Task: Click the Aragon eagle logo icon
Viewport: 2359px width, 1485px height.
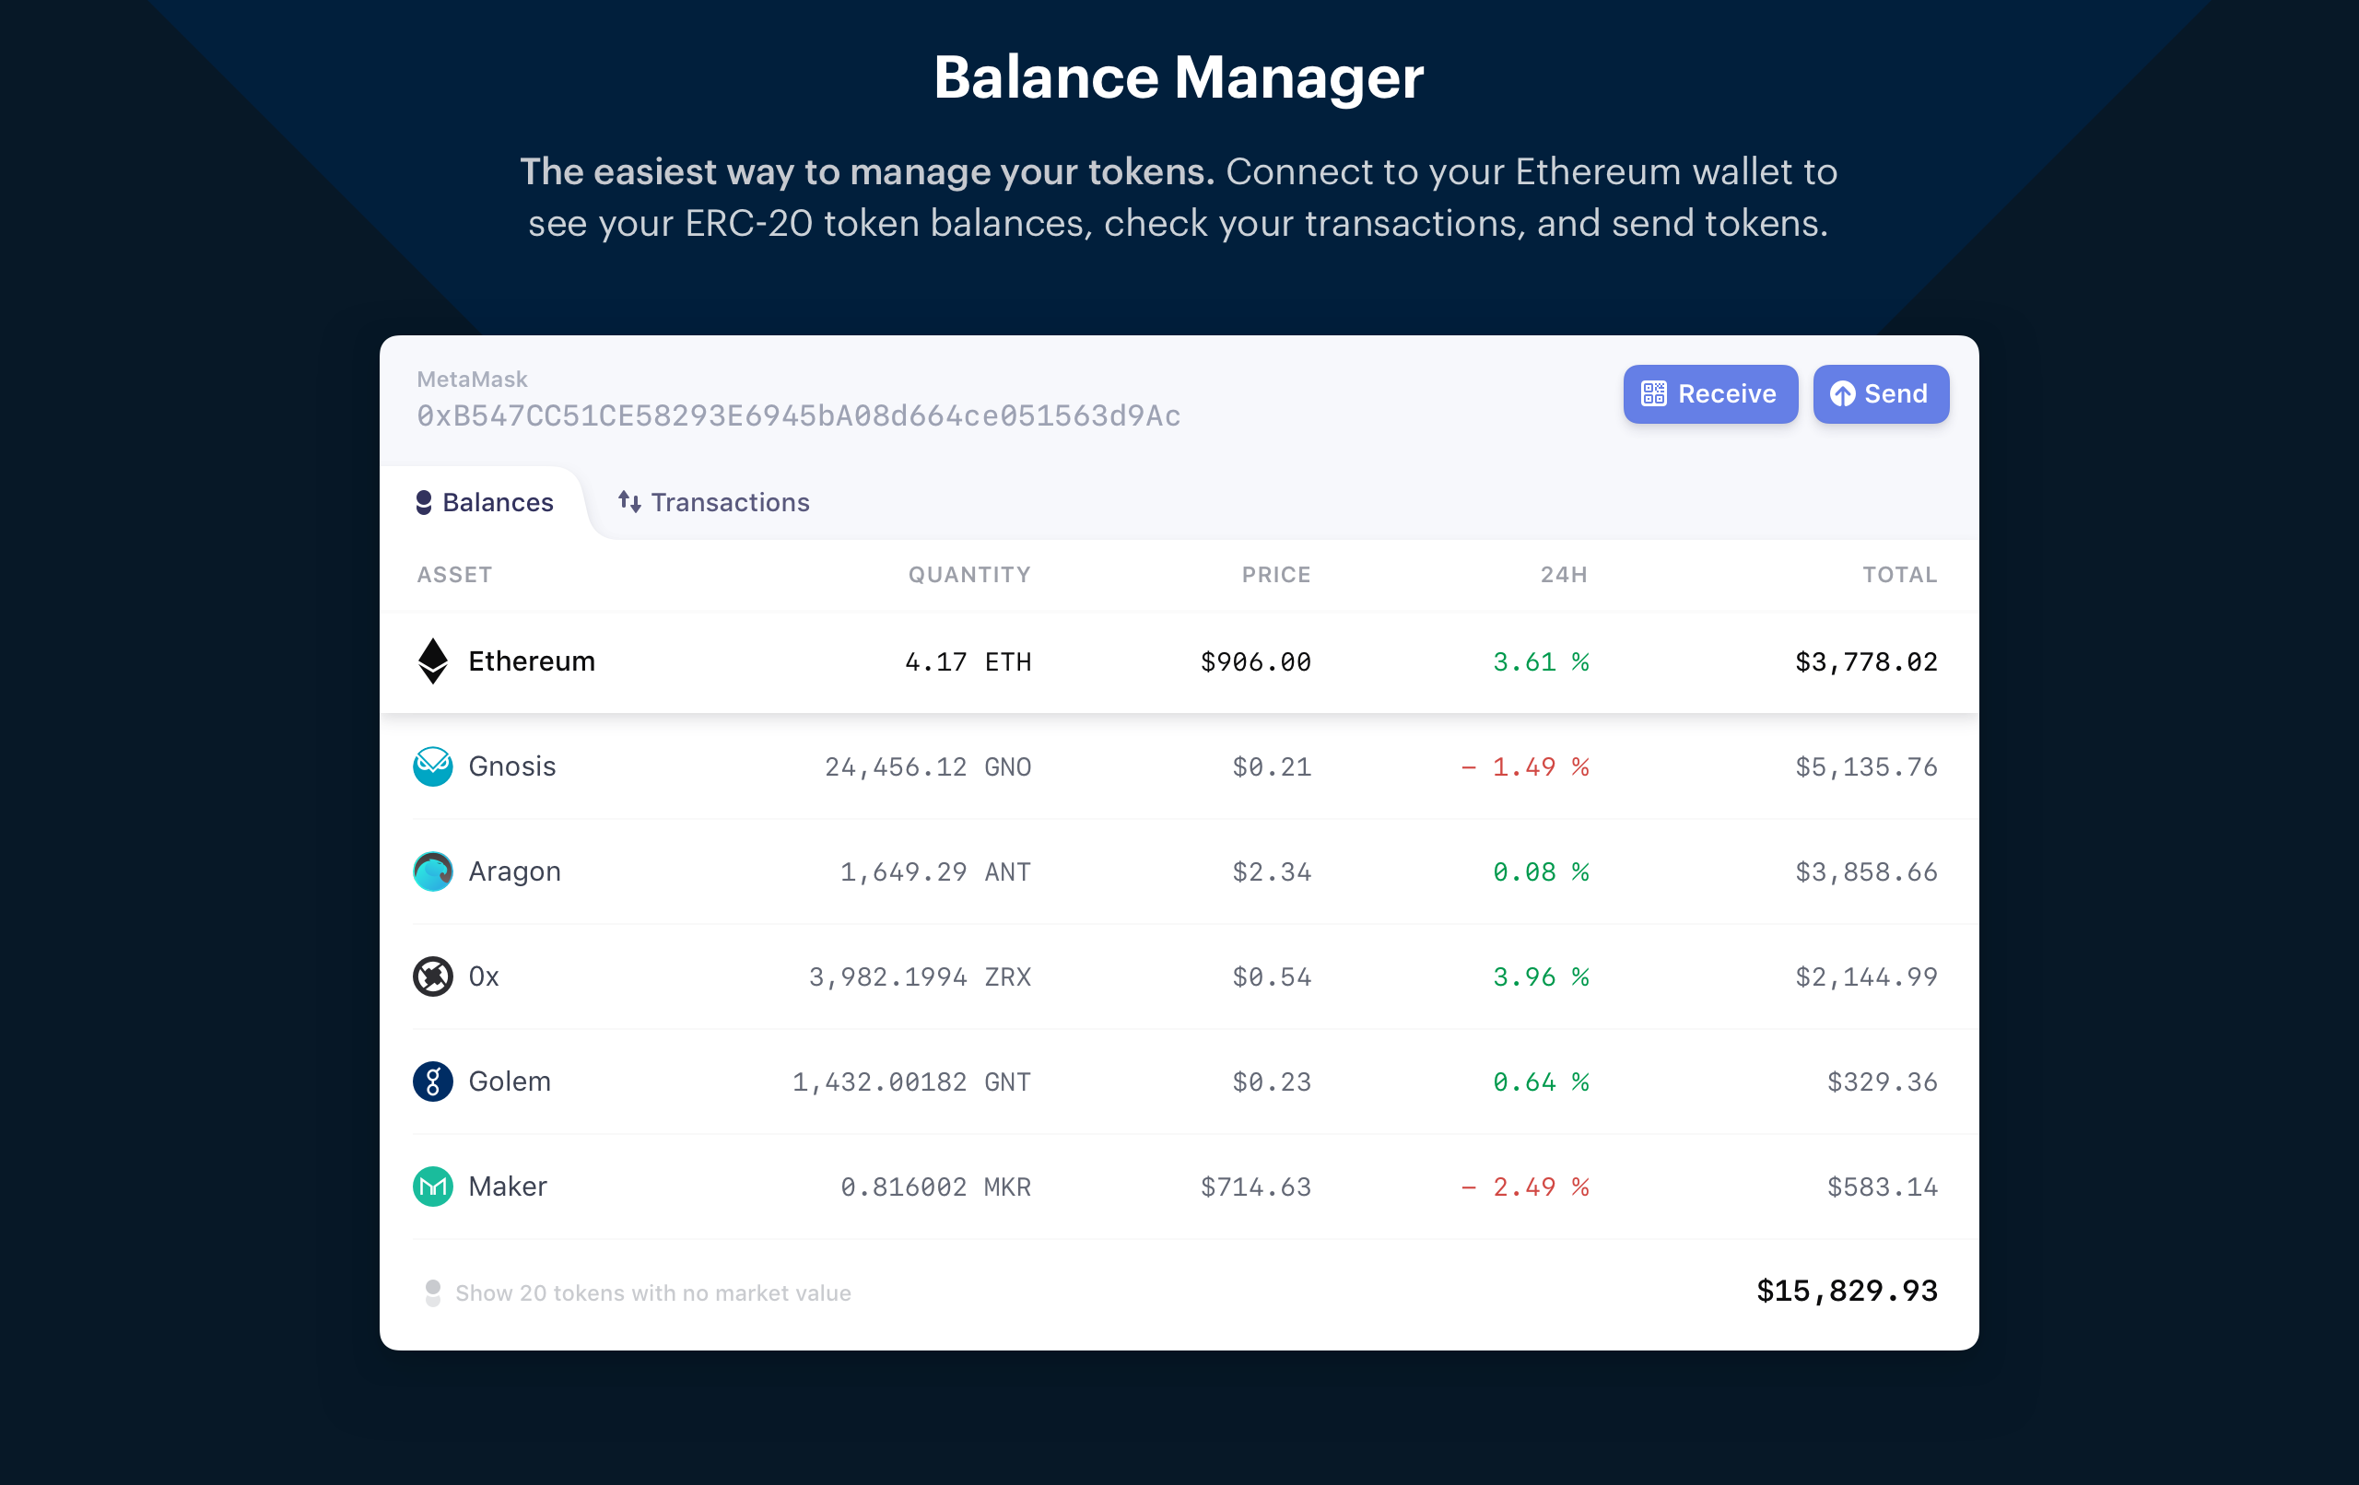Action: 432,871
